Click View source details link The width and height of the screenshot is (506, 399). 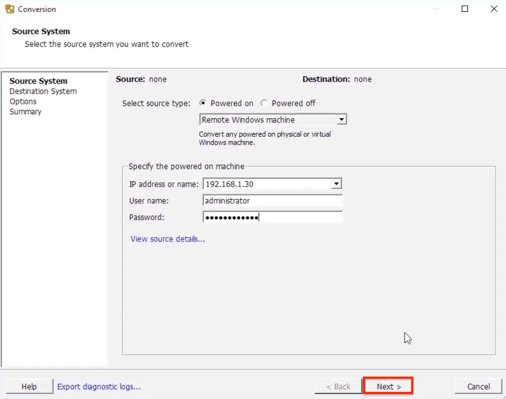167,239
